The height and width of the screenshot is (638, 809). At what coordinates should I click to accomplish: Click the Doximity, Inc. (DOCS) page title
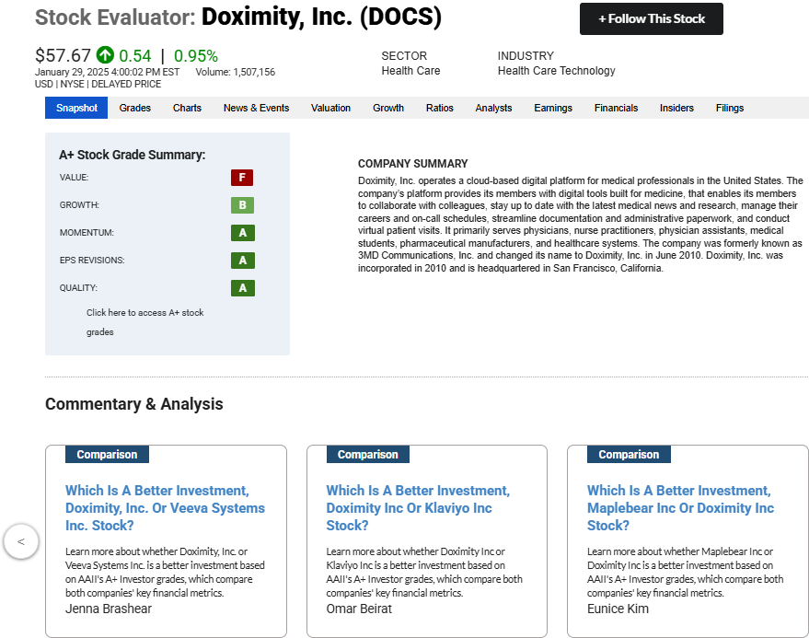click(321, 17)
